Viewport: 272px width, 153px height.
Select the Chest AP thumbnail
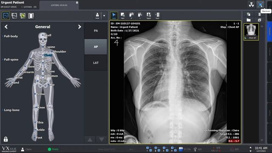pos(251,32)
